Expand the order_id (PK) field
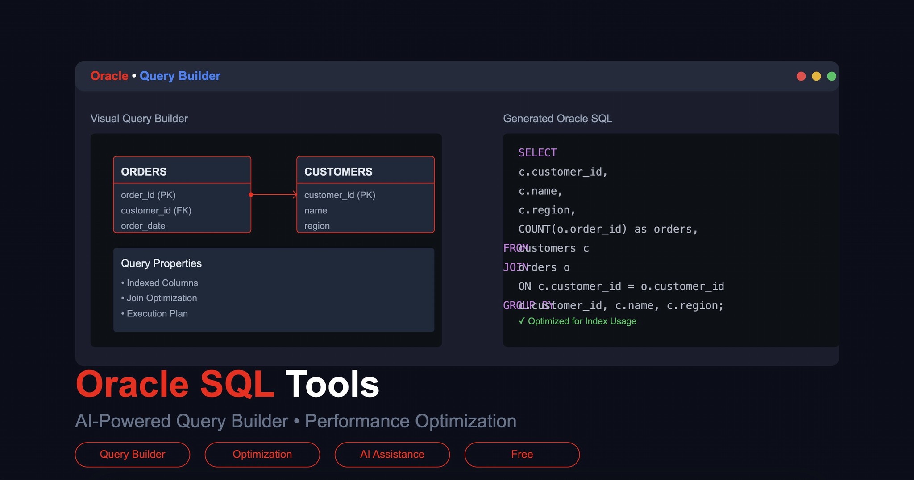 pyautogui.click(x=148, y=195)
